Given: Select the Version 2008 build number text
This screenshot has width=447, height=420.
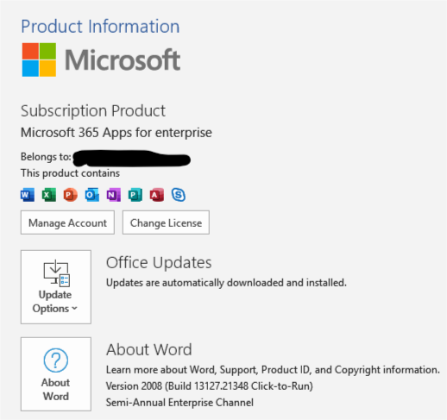Looking at the screenshot, I should click(x=210, y=386).
